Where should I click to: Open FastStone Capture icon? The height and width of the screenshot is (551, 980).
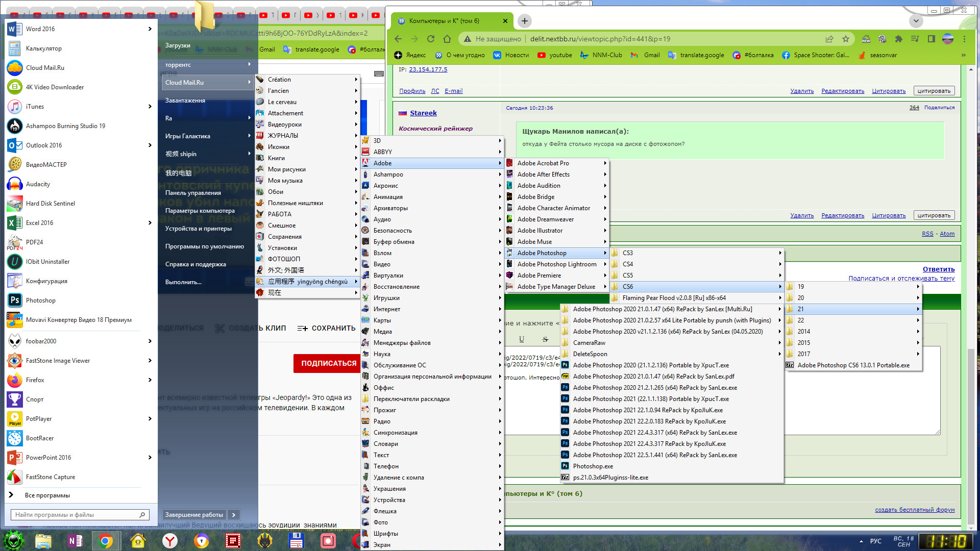point(15,477)
